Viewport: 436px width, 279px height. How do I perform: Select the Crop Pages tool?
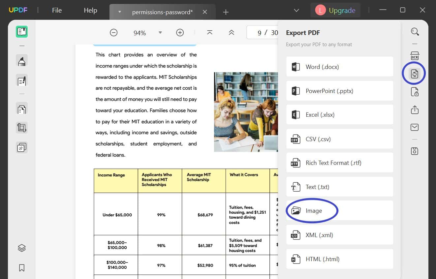22,128
